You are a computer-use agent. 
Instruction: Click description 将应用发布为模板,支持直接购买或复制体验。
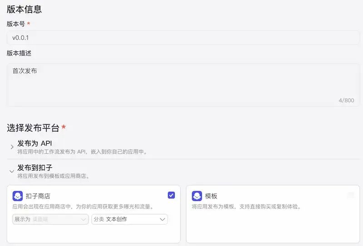click(x=247, y=206)
